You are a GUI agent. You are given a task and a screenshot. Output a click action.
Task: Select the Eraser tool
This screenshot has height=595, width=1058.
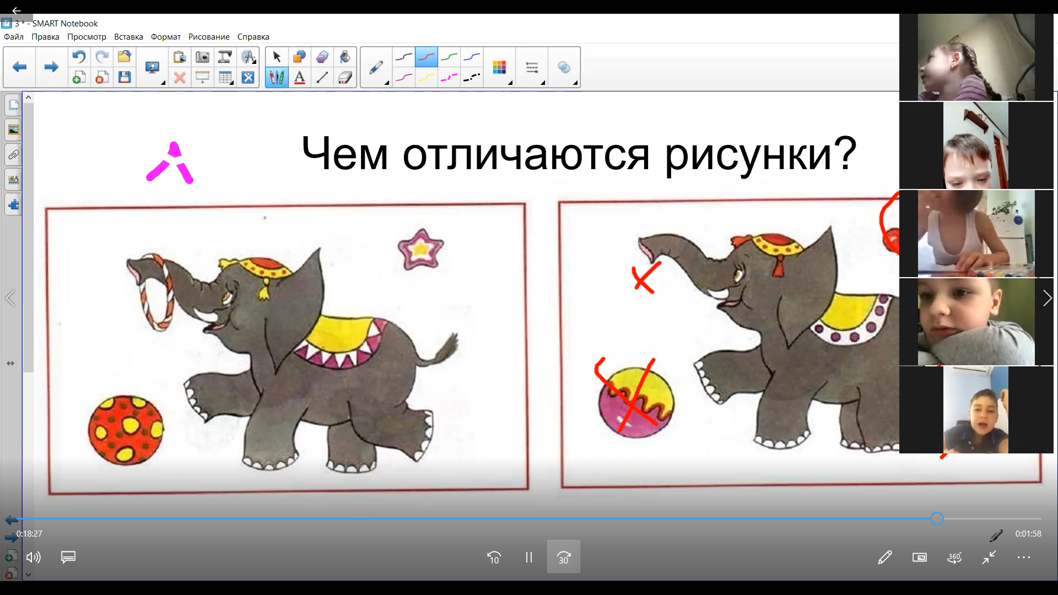[x=345, y=78]
